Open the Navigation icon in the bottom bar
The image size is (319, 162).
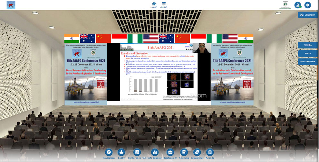[x=109, y=152]
